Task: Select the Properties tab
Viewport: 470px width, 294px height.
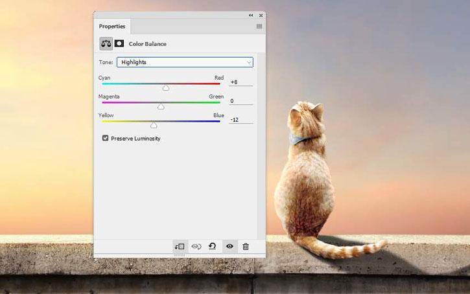Action: point(112,27)
